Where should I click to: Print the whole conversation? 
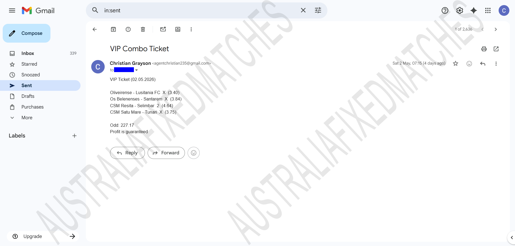[x=484, y=49]
